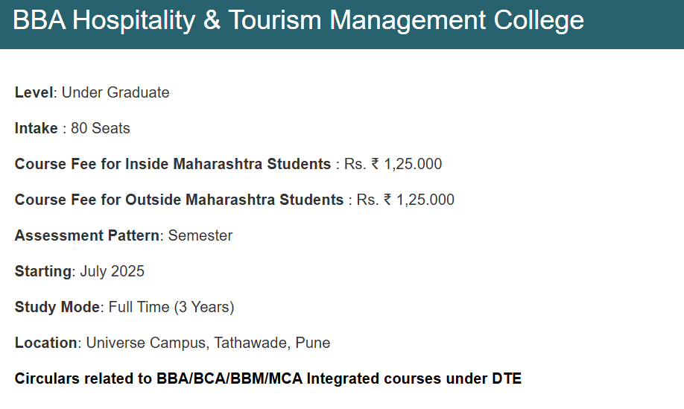Select the Under Graduate text
This screenshot has height=409, width=684.
115,92
